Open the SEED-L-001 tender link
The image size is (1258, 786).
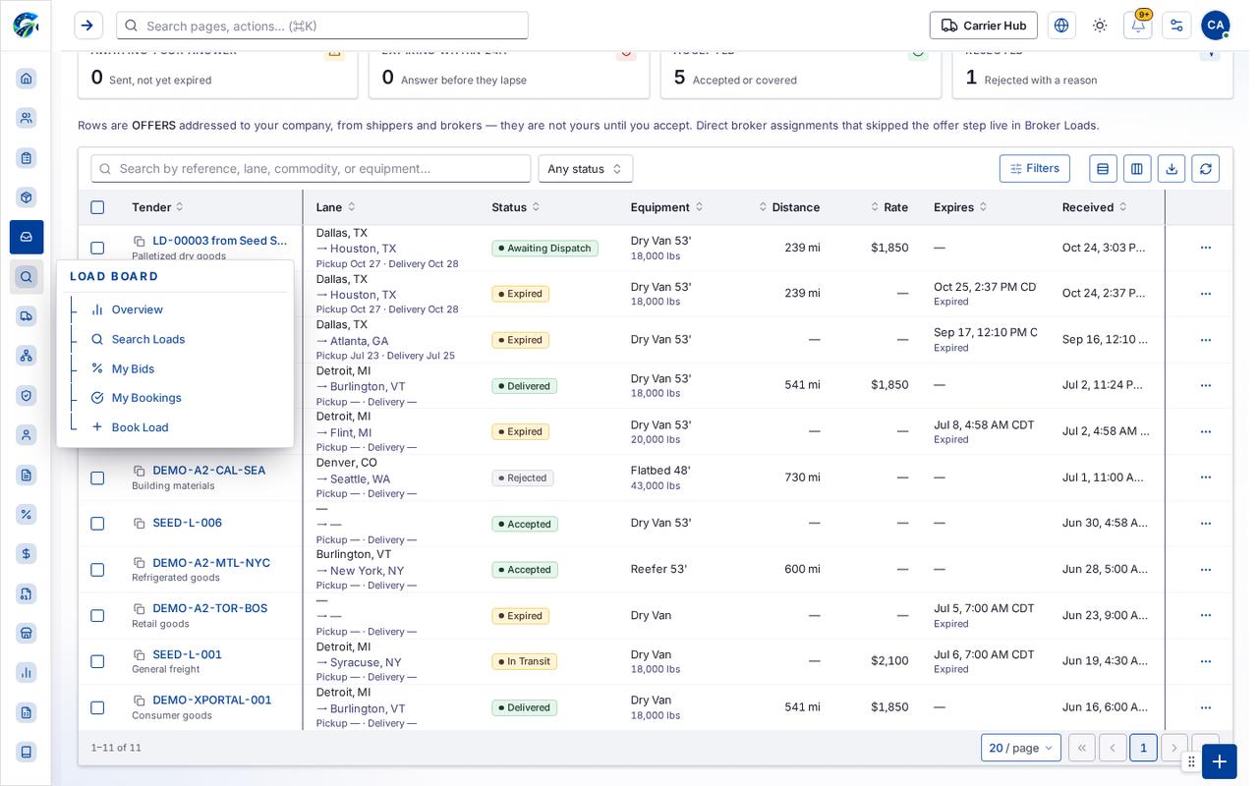point(188,654)
